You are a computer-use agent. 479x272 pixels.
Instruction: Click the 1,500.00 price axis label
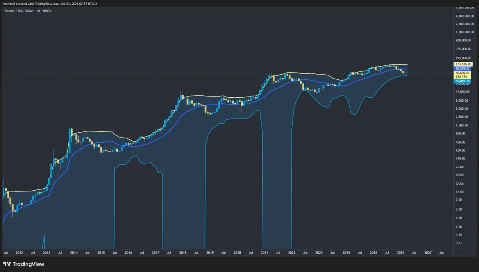point(462,125)
